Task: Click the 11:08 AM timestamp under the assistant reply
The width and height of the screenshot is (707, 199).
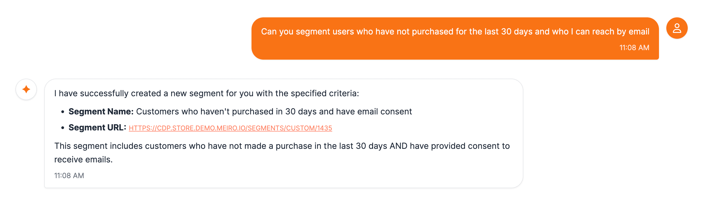Action: point(69,175)
